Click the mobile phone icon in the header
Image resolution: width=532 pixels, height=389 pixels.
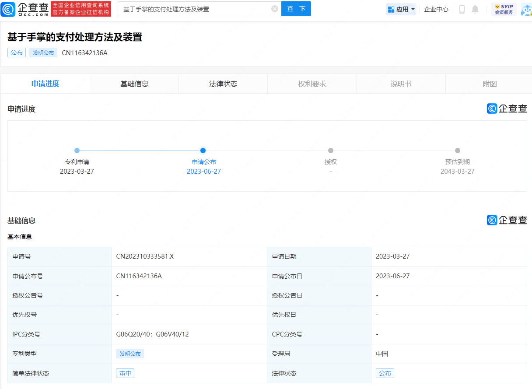(x=462, y=9)
